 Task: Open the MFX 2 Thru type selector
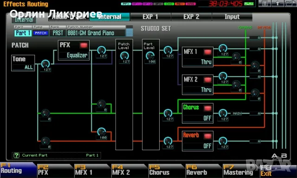click(198, 90)
